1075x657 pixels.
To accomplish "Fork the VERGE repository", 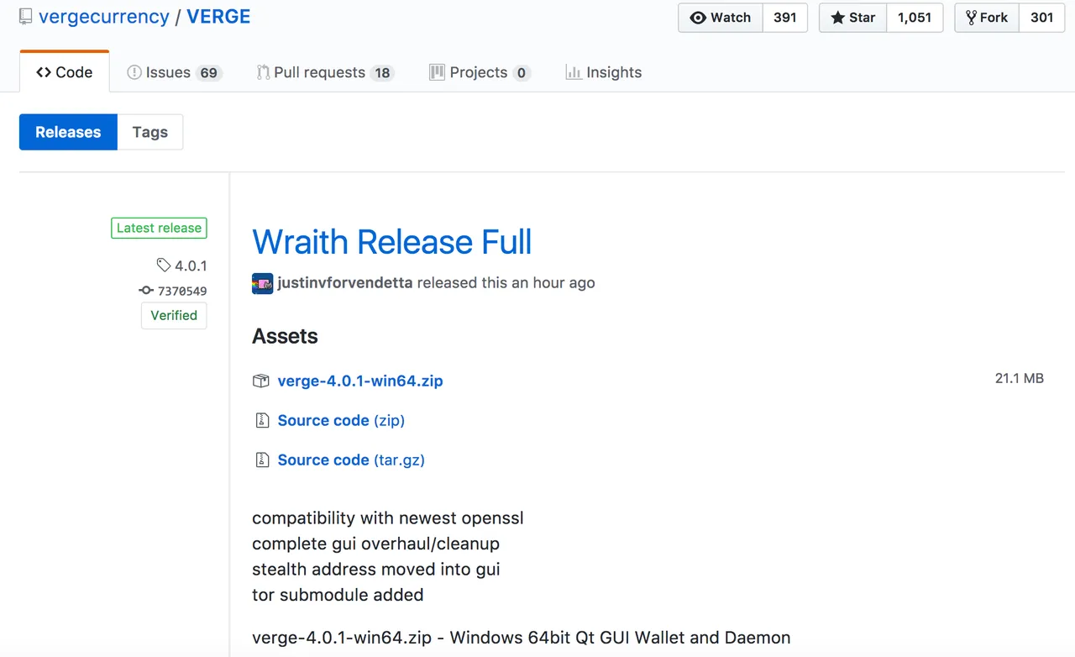I will [987, 18].
